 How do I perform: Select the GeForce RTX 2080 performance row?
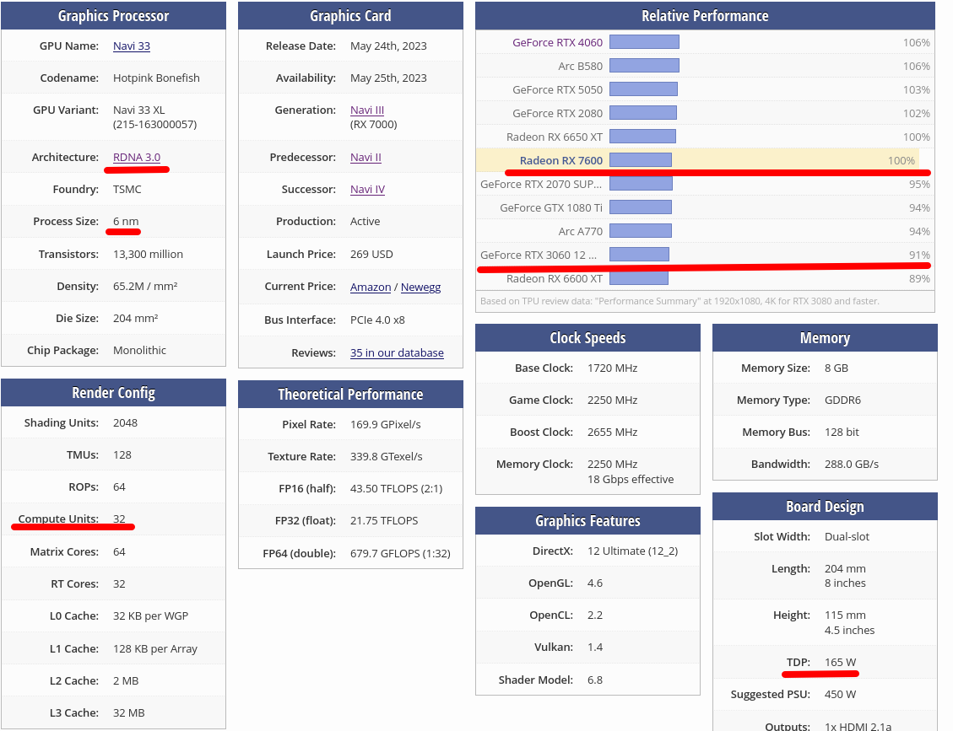point(705,114)
